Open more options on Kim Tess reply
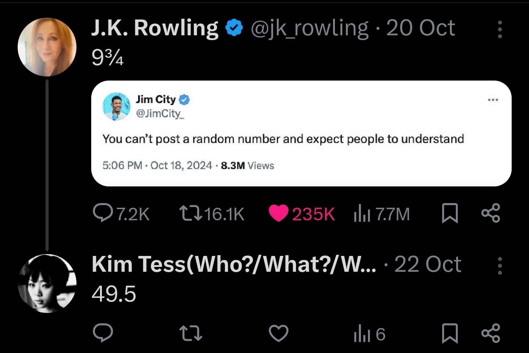 [500, 266]
